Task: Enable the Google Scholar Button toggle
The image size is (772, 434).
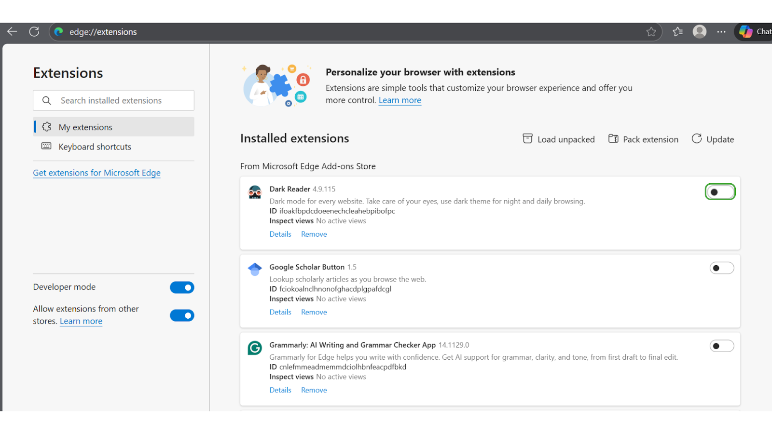Action: tap(722, 268)
